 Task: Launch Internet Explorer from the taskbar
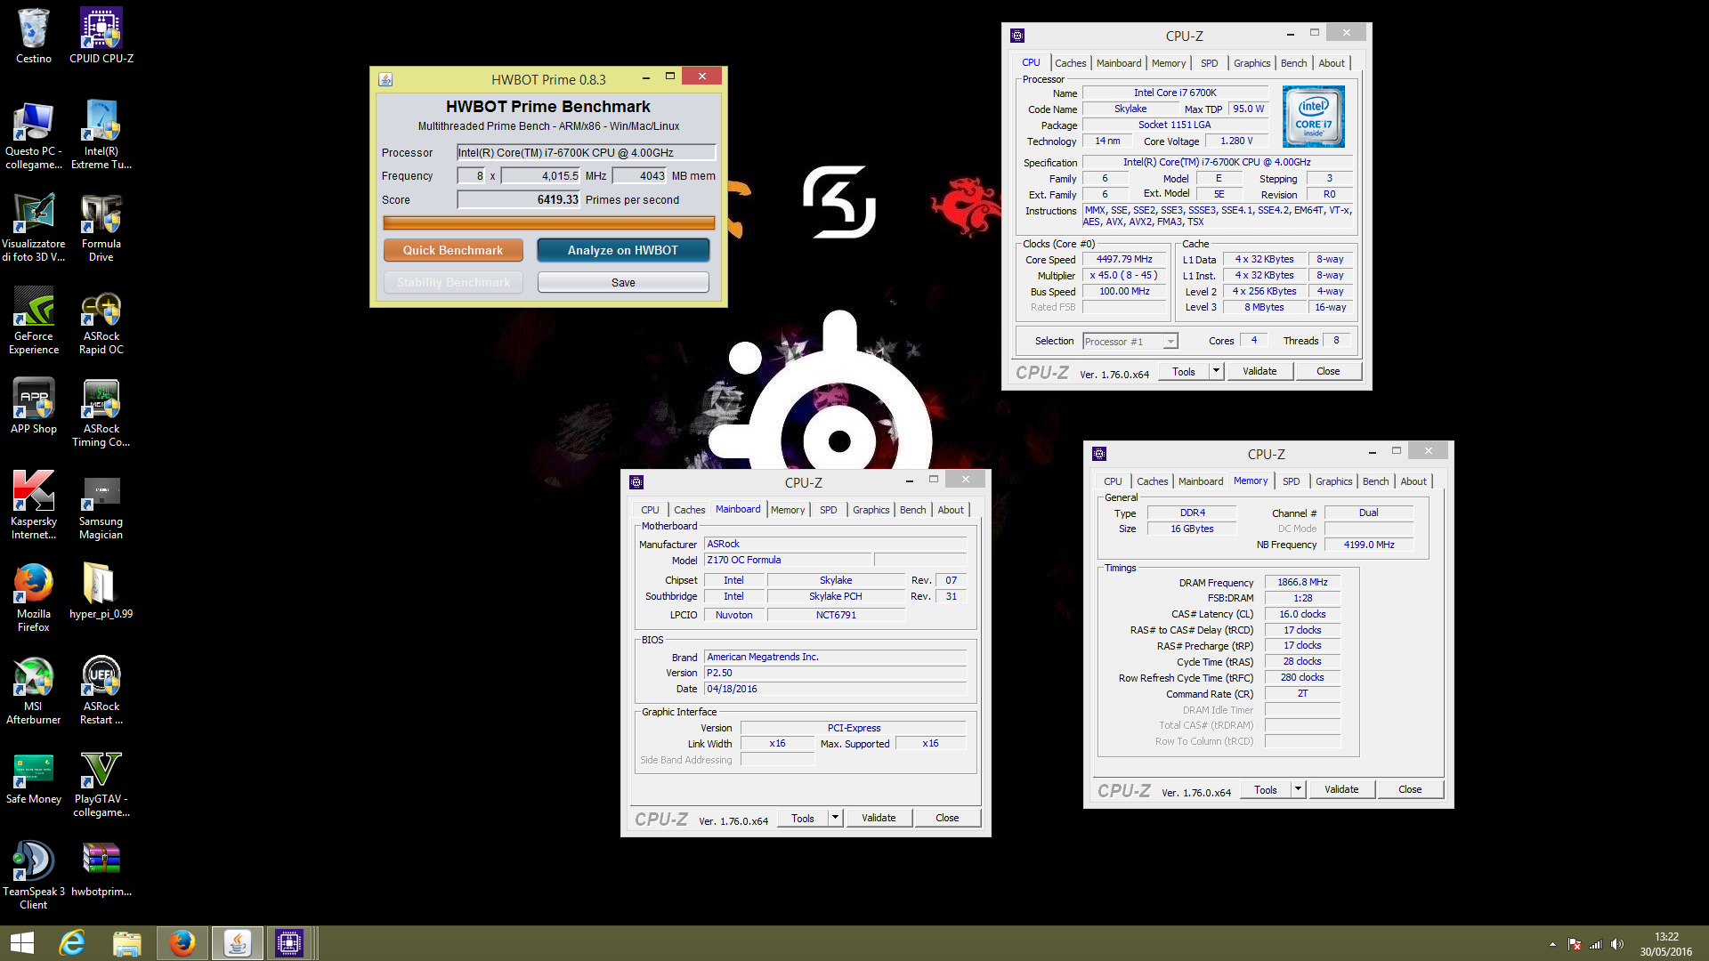pos(72,943)
